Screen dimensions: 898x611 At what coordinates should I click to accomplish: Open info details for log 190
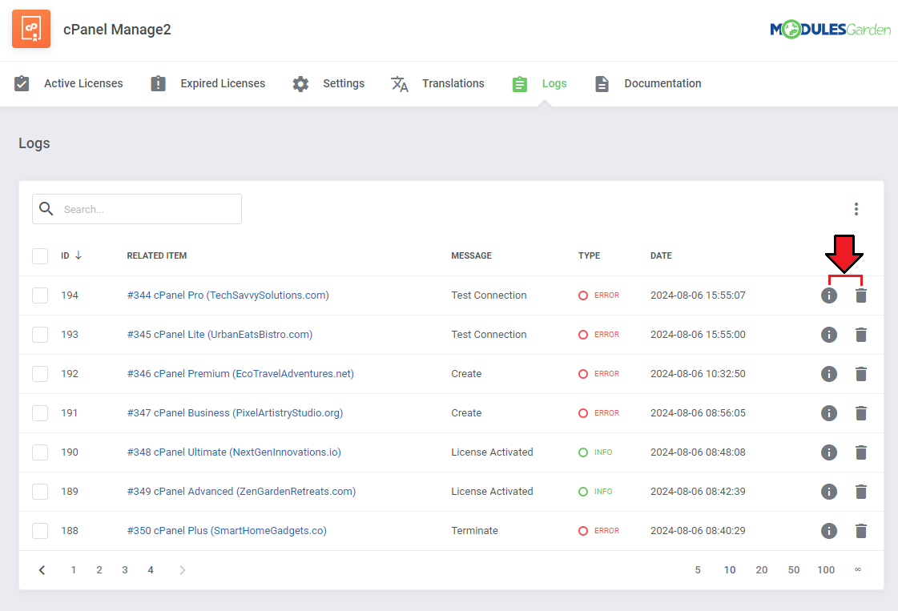point(828,452)
